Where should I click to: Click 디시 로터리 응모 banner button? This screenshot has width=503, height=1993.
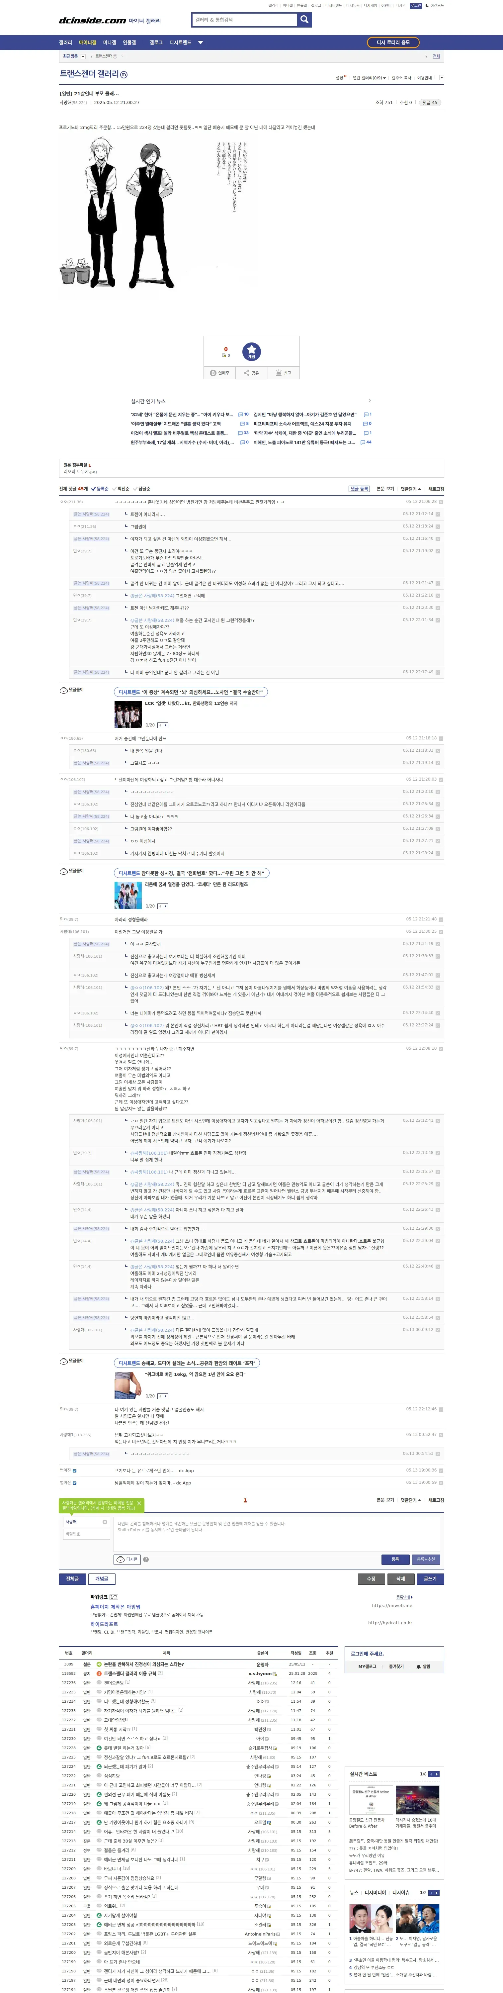(x=393, y=43)
